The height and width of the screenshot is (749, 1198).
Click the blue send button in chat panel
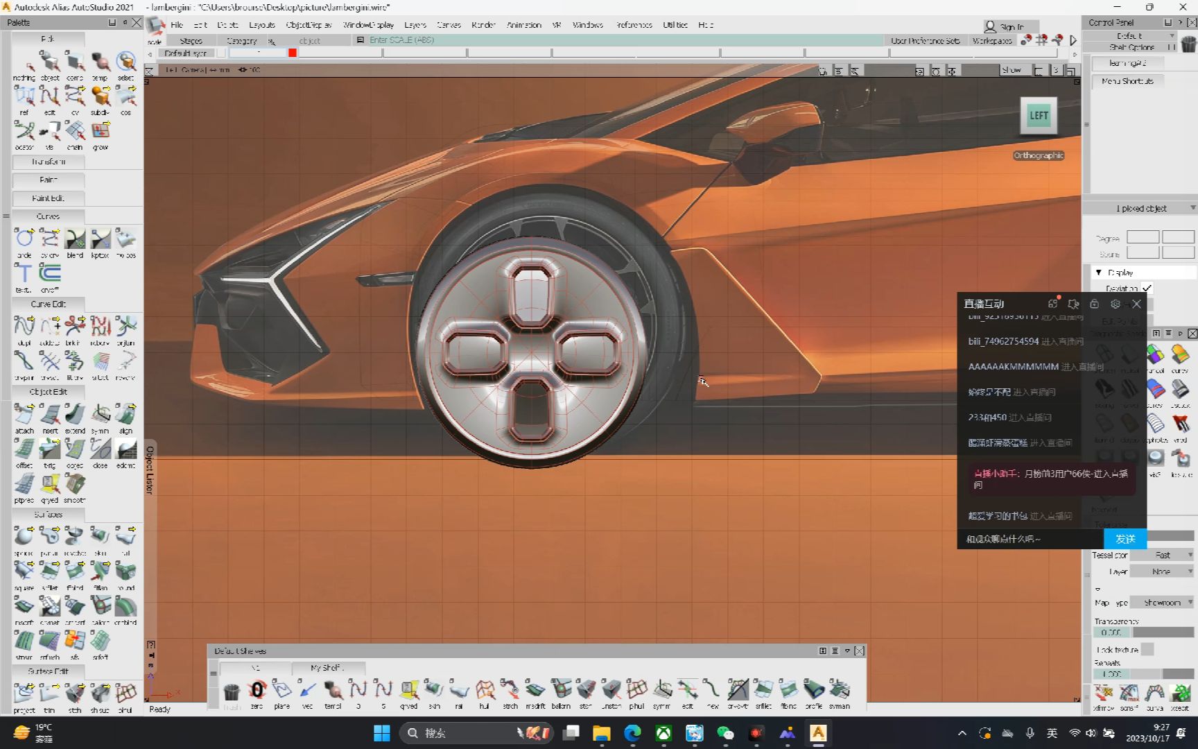click(1125, 539)
